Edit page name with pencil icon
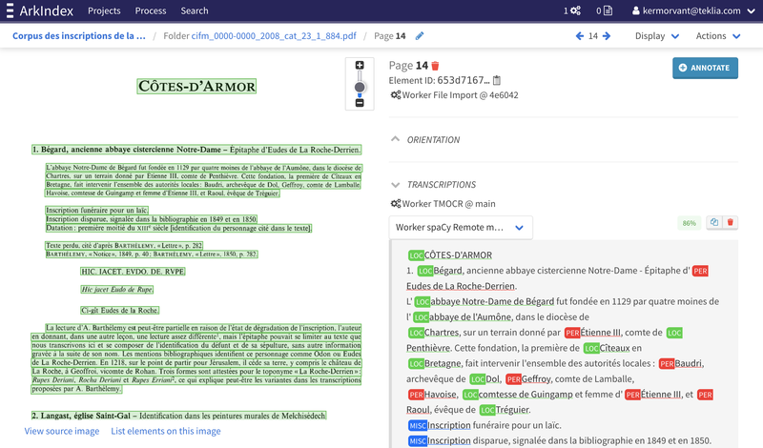763x448 pixels. [x=420, y=36]
